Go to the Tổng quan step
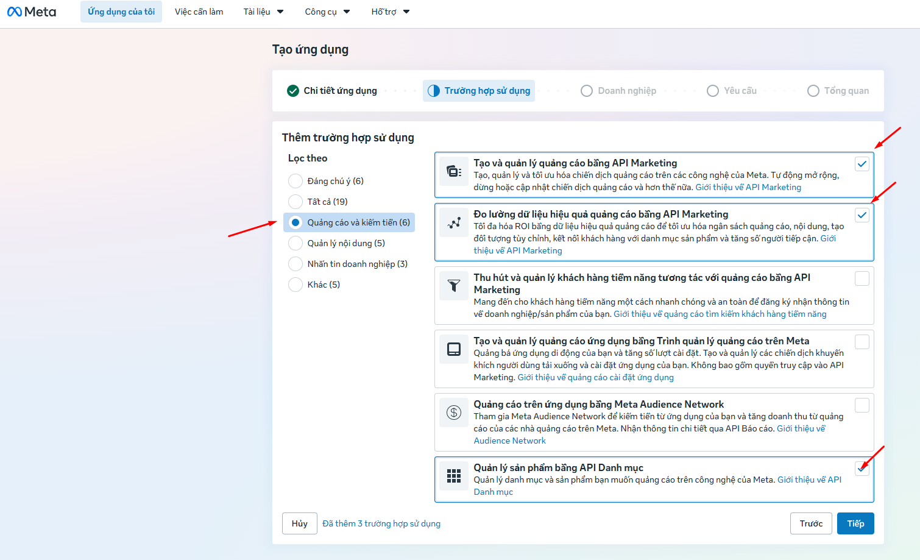The image size is (920, 560). click(838, 91)
